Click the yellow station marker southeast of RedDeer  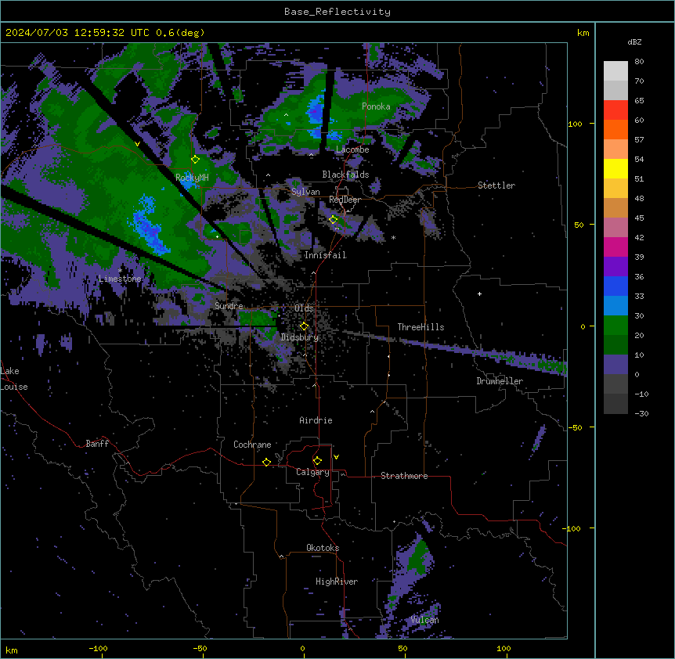[334, 219]
